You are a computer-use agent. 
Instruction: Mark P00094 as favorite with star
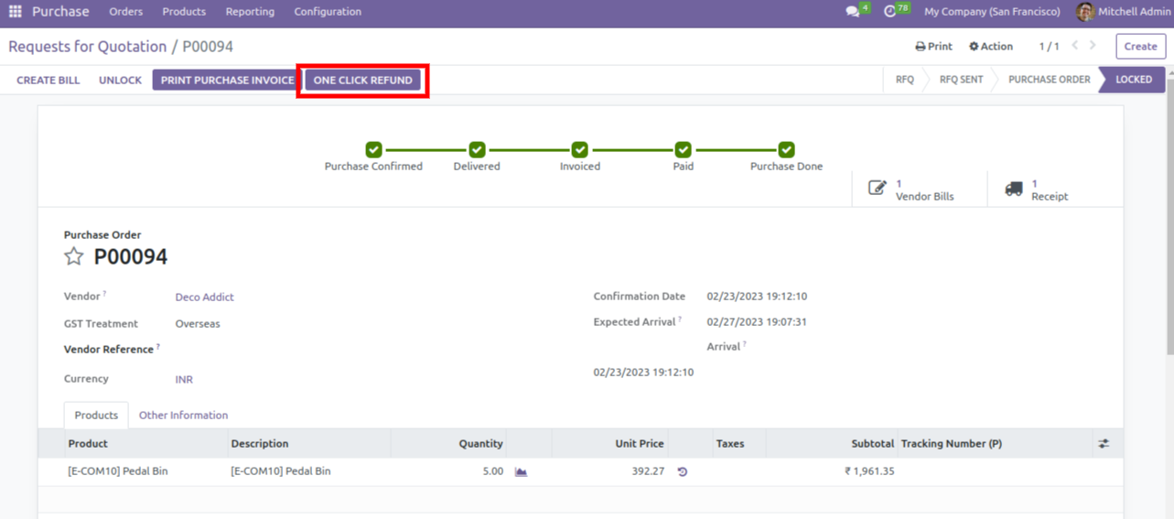coord(74,256)
